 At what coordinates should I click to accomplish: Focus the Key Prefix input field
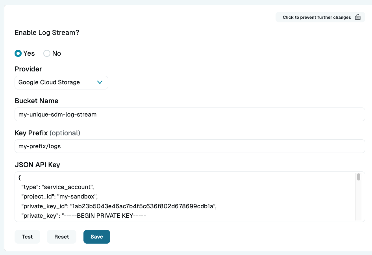pyautogui.click(x=189, y=146)
